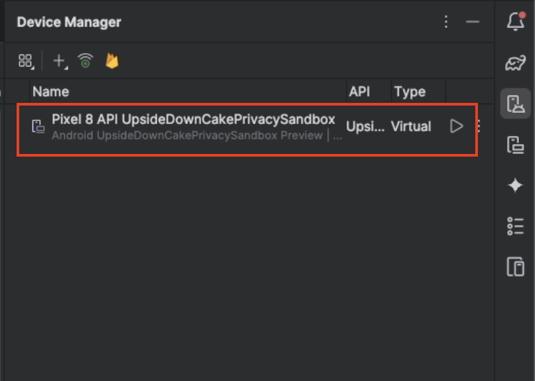Open Notifications bell in the sidebar
This screenshot has width=535, height=381.
tap(516, 21)
